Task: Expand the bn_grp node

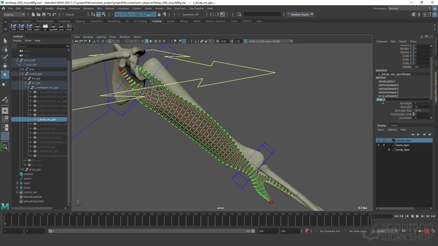Action: pos(25,79)
